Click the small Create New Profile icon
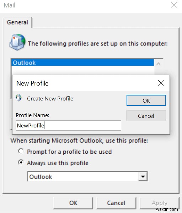The image size is (182, 213). (18, 98)
